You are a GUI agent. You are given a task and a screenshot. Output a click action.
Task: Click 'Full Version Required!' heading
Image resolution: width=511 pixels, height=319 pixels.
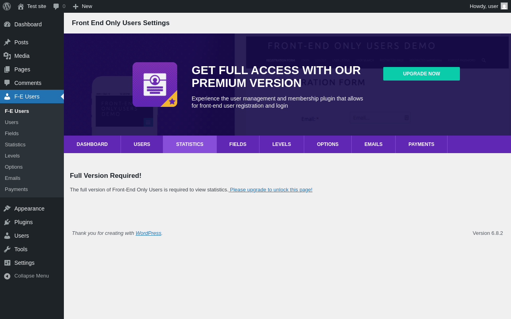[x=106, y=176]
